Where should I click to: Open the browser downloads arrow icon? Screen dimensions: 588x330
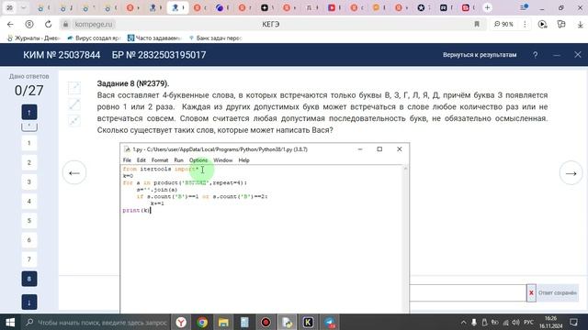pos(580,25)
